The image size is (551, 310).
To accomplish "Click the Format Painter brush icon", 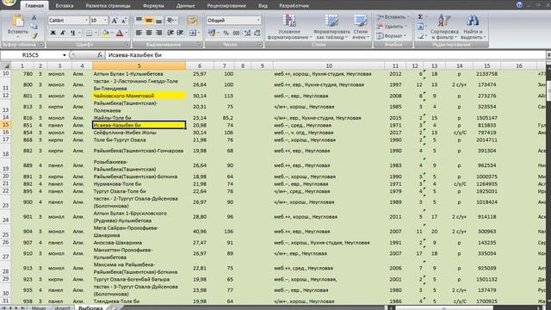I will (34, 35).
